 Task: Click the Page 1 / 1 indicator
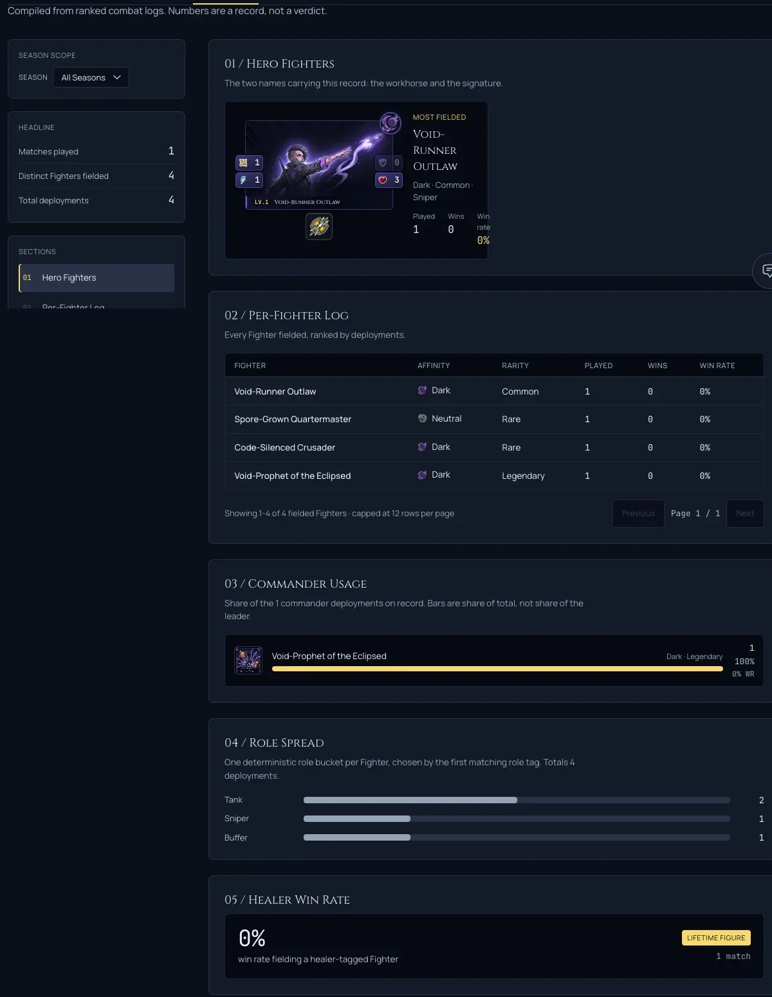695,514
